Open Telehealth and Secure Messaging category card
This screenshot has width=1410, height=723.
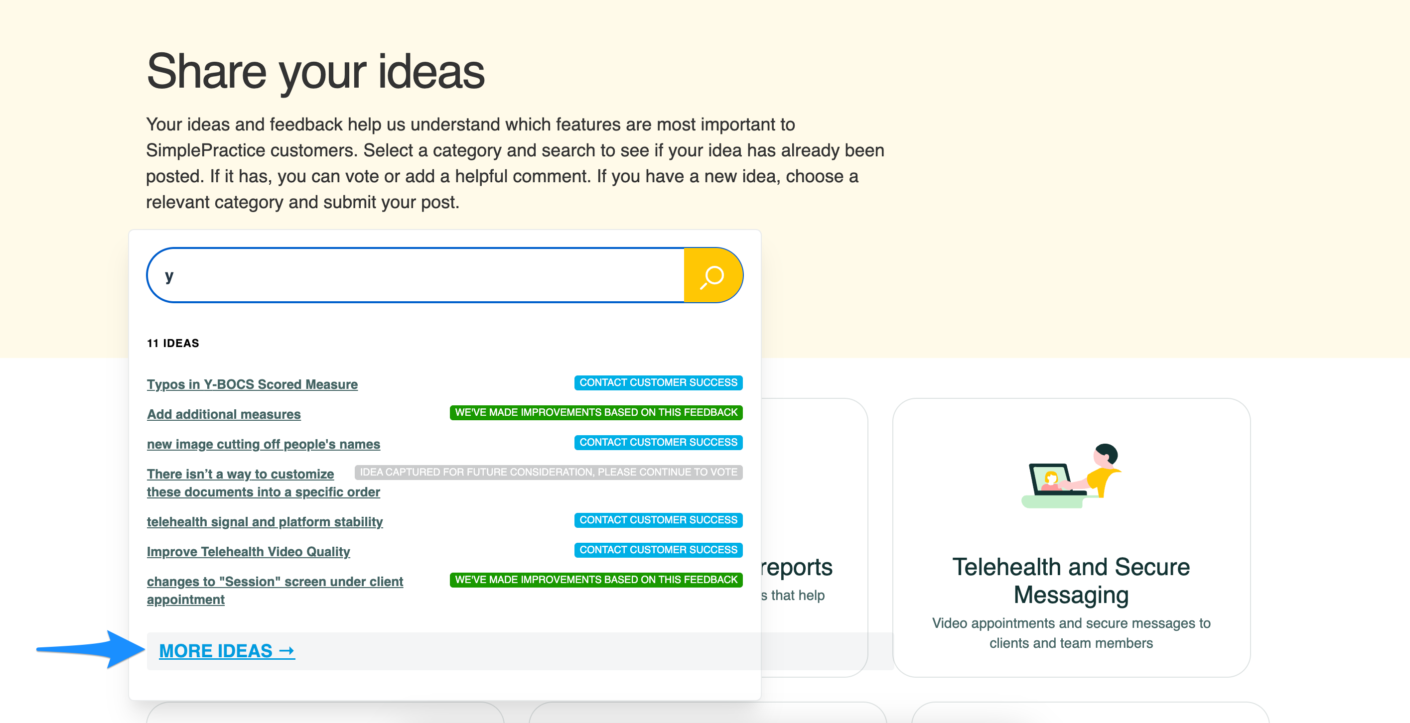1071,537
